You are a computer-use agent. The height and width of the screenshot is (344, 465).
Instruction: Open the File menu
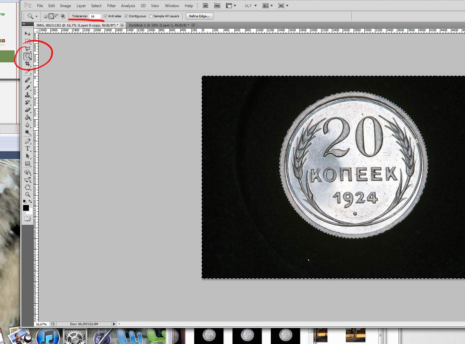40,6
